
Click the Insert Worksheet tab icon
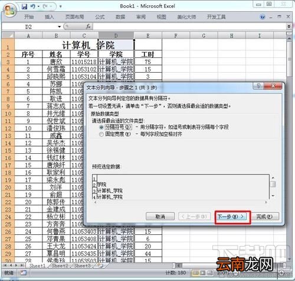coord(100,266)
